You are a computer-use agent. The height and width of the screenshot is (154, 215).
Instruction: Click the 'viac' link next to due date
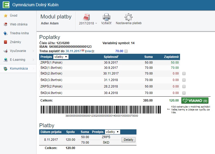89,51
